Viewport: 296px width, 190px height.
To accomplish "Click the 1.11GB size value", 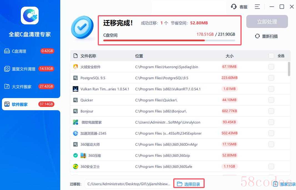I will coord(229,166).
